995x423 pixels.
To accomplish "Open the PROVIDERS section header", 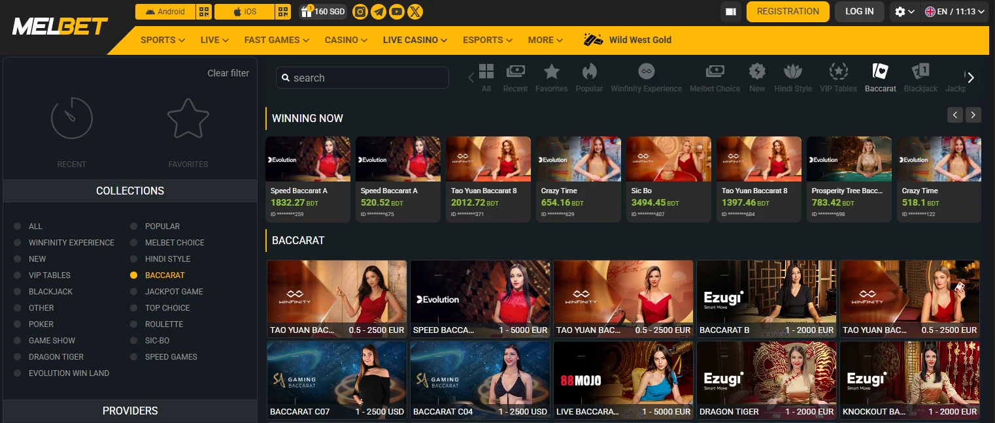I will [x=130, y=411].
